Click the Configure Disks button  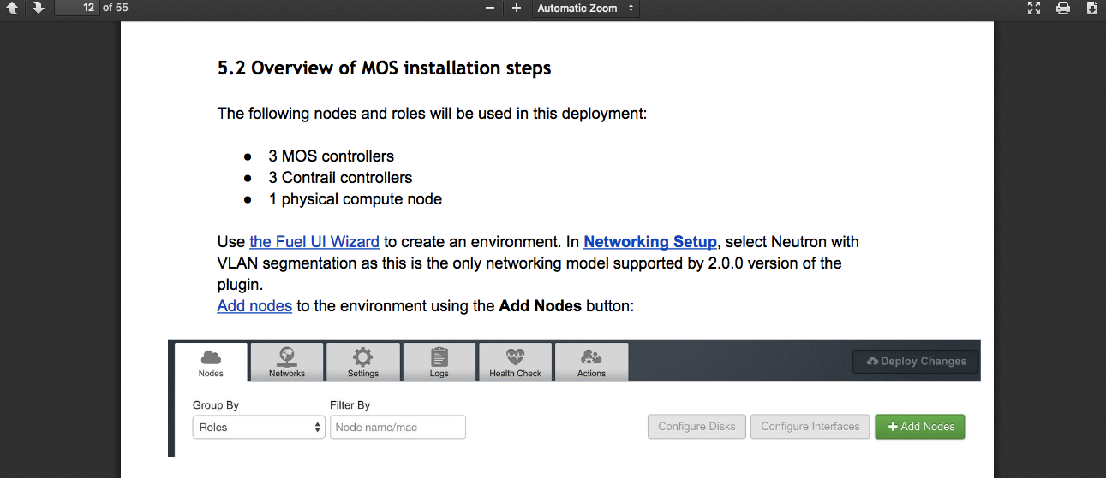(x=696, y=427)
